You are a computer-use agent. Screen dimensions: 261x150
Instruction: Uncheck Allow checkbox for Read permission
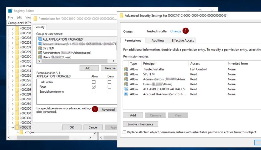pyautogui.click(x=94, y=87)
